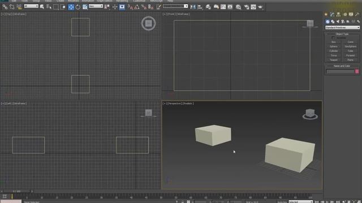362x203 pixels.
Task: Open the pink object color swatch
Action: click(x=357, y=72)
